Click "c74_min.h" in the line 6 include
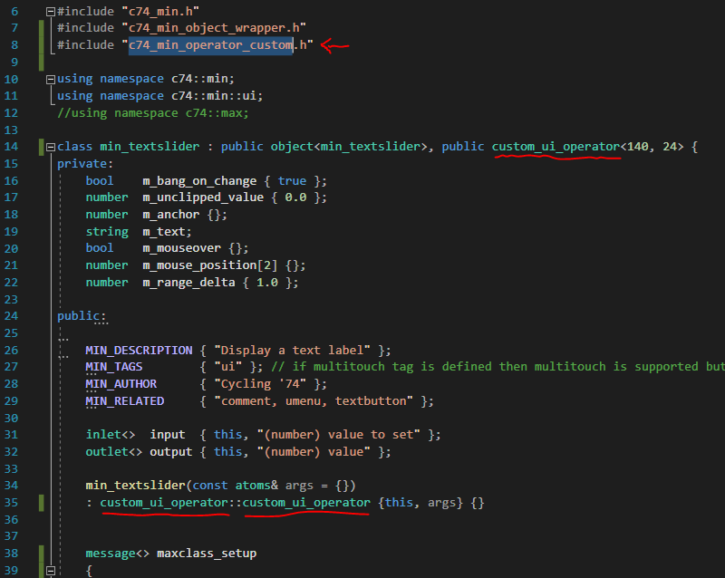 point(160,11)
